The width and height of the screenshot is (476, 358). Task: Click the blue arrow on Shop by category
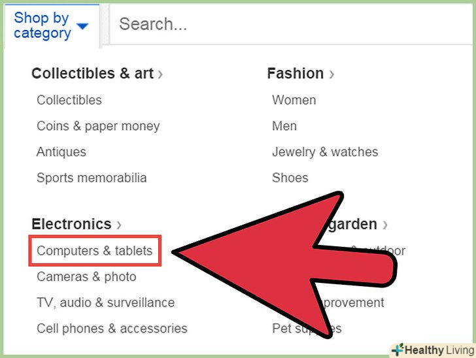pyautogui.click(x=82, y=27)
